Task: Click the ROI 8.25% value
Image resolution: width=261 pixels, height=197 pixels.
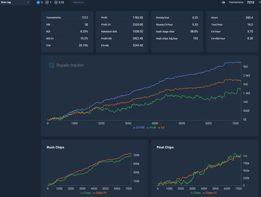Action: (84, 32)
